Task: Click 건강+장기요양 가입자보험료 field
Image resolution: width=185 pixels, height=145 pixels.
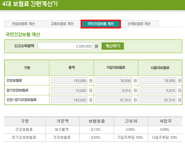Action: (x=114, y=100)
